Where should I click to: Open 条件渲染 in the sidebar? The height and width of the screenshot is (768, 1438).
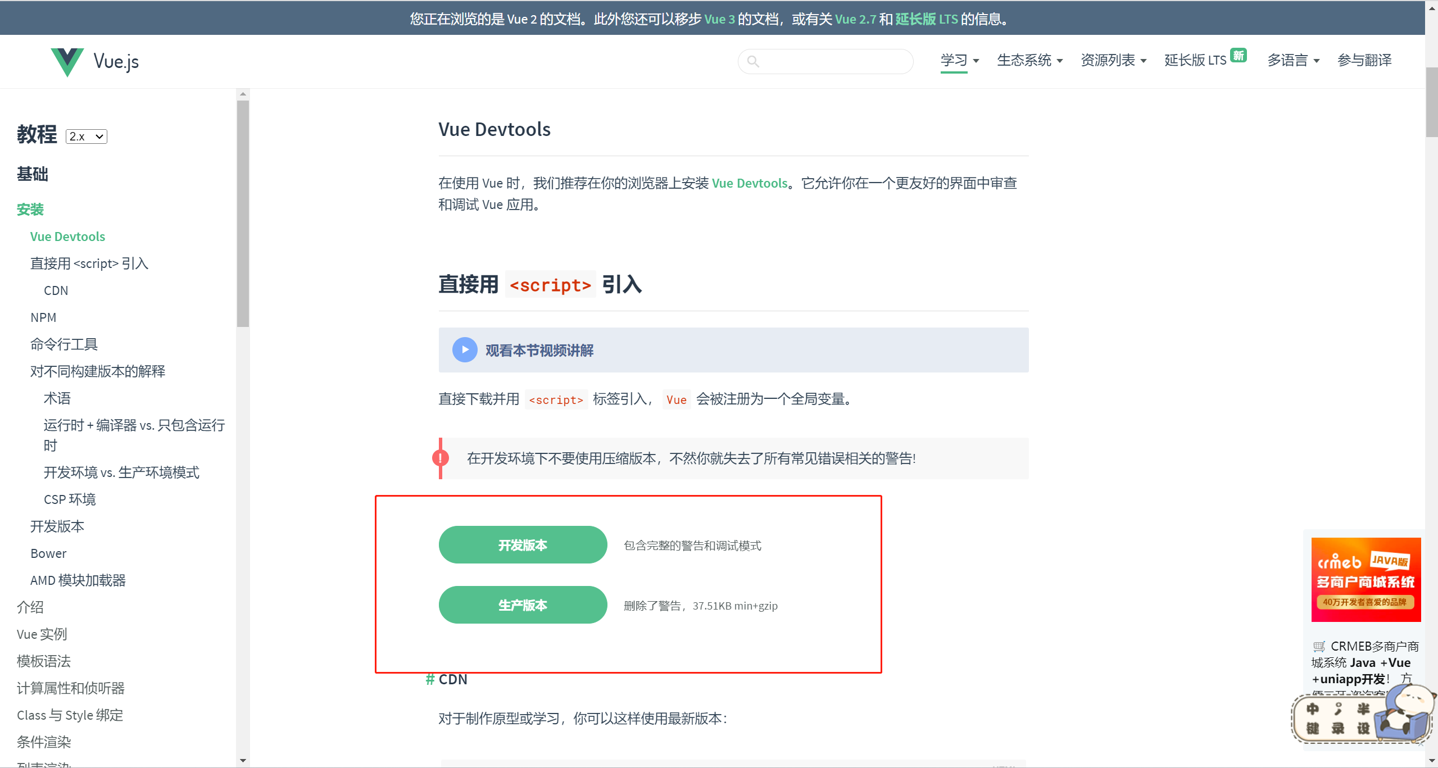point(44,742)
